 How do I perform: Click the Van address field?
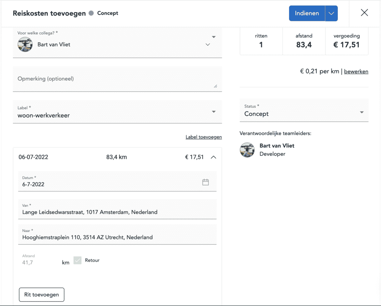coord(117,212)
